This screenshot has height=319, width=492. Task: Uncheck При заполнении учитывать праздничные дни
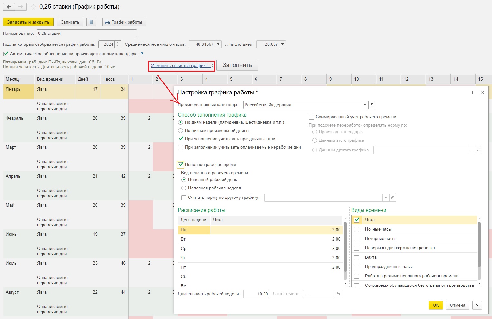click(x=181, y=139)
